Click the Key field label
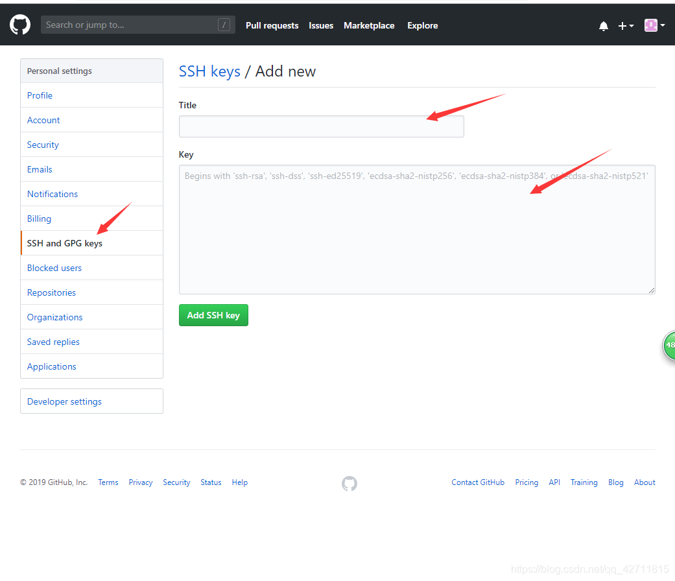Viewport: 675px width, 581px height. 186,154
